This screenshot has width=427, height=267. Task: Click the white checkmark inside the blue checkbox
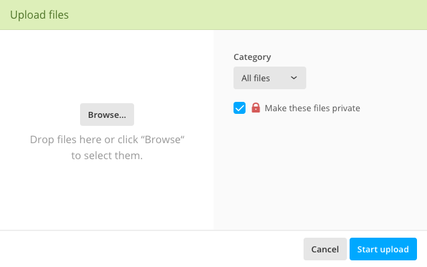click(x=240, y=109)
